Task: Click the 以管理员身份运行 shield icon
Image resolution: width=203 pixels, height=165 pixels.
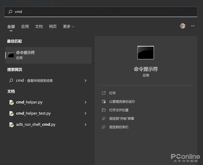Action: [x=104, y=101]
